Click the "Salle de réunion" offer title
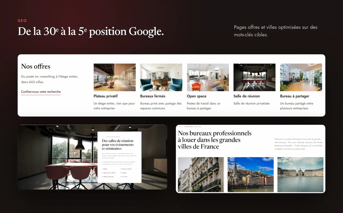 [247, 96]
